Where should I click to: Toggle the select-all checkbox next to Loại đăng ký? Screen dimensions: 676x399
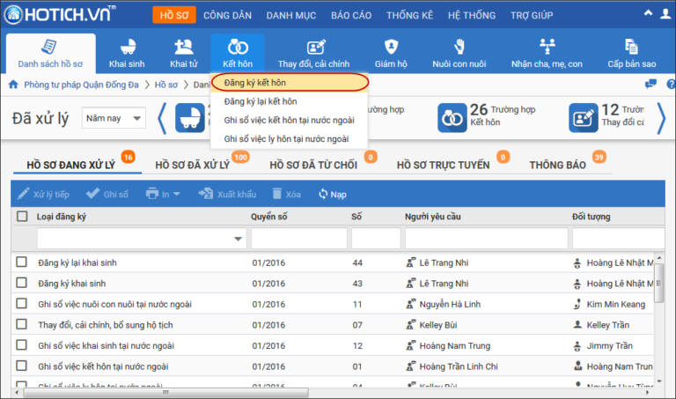point(22,216)
